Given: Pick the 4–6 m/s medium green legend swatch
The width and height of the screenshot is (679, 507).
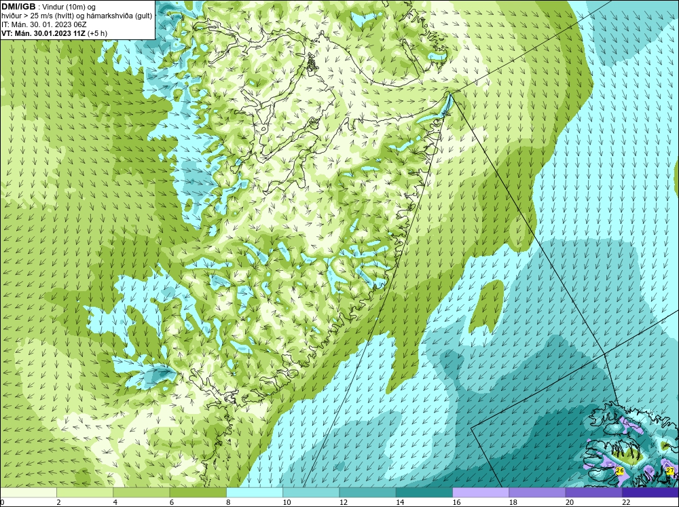Looking at the screenshot, I should coord(141,492).
